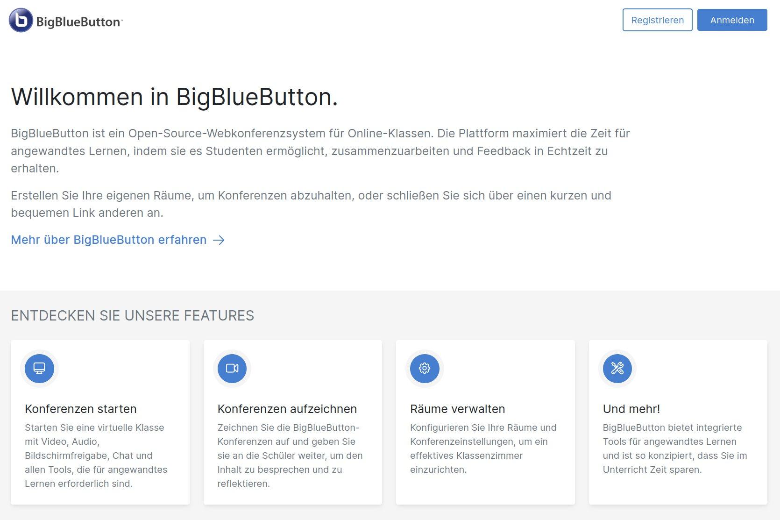Click the monitor icon for Konferenzen starten

39,368
